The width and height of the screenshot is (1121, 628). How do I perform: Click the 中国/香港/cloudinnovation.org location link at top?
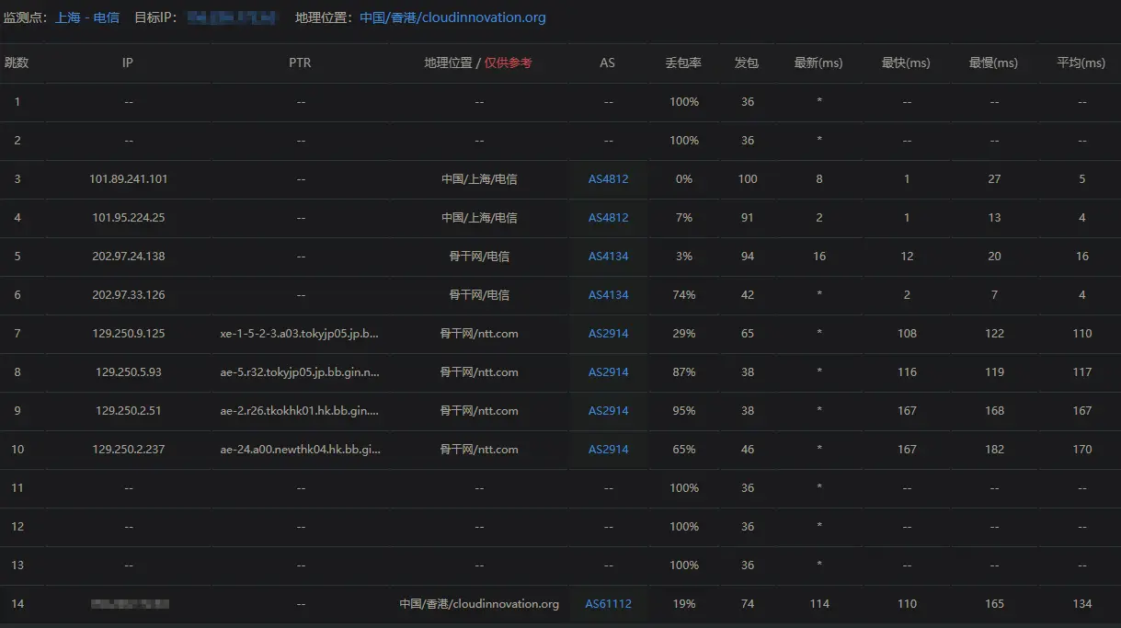tap(452, 17)
